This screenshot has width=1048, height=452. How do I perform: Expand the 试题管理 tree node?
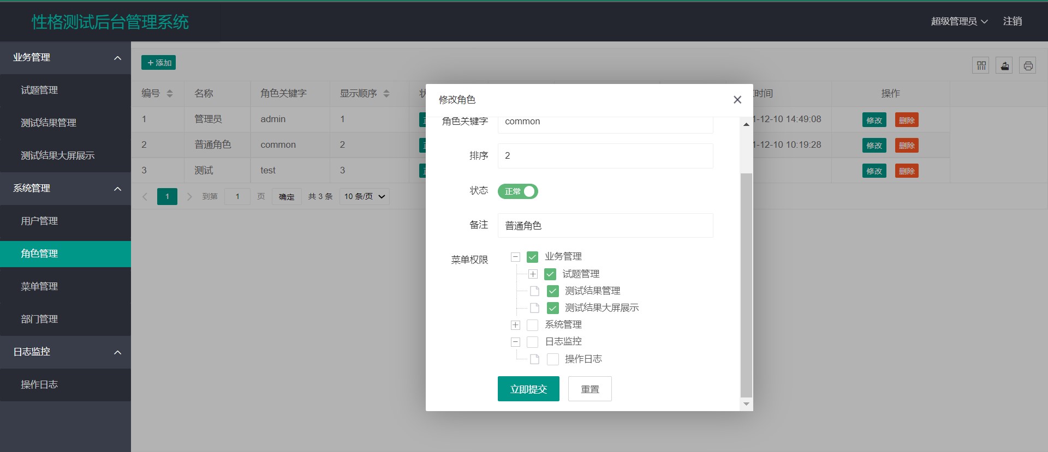click(533, 274)
